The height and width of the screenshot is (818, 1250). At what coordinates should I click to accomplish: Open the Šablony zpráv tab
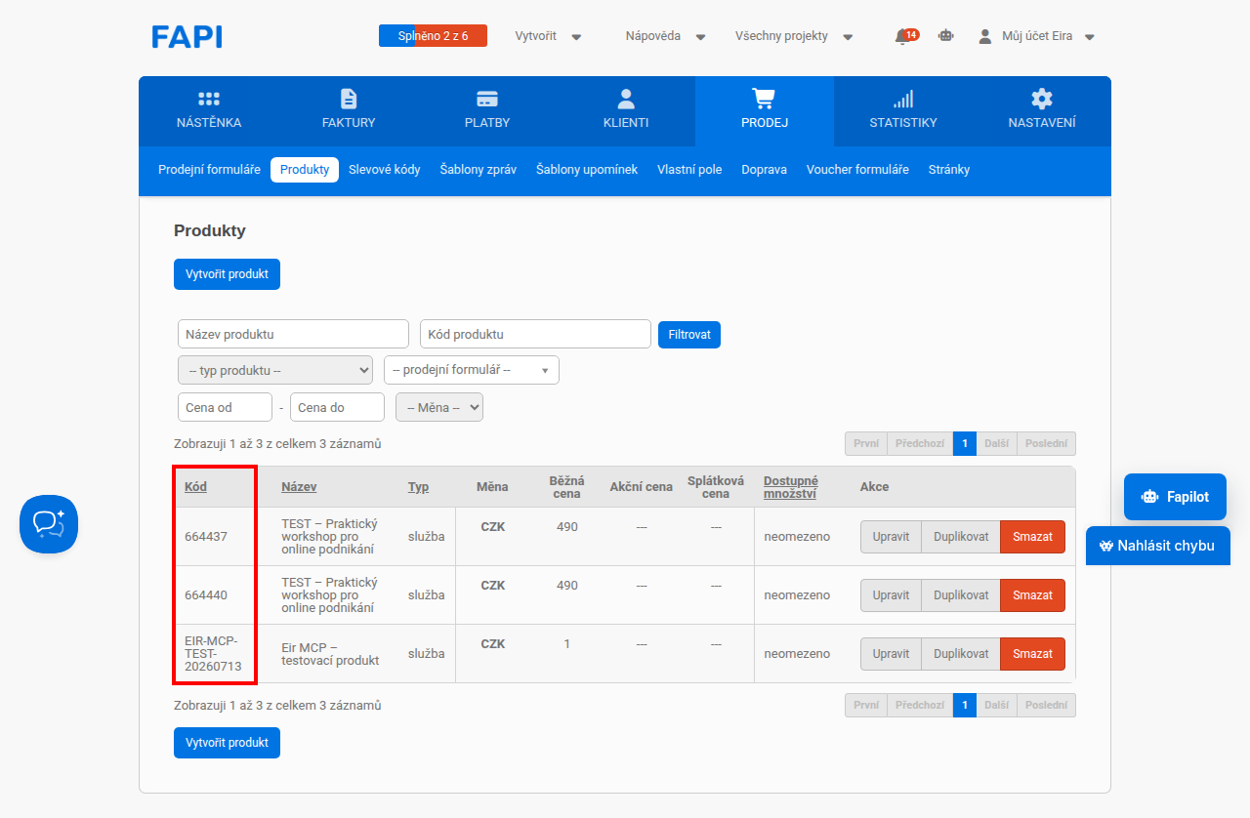479,170
